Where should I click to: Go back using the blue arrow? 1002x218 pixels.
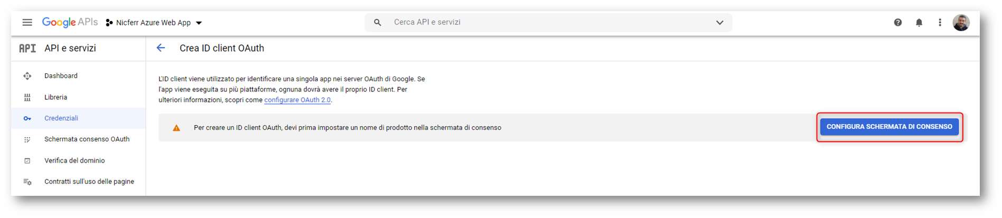(161, 48)
